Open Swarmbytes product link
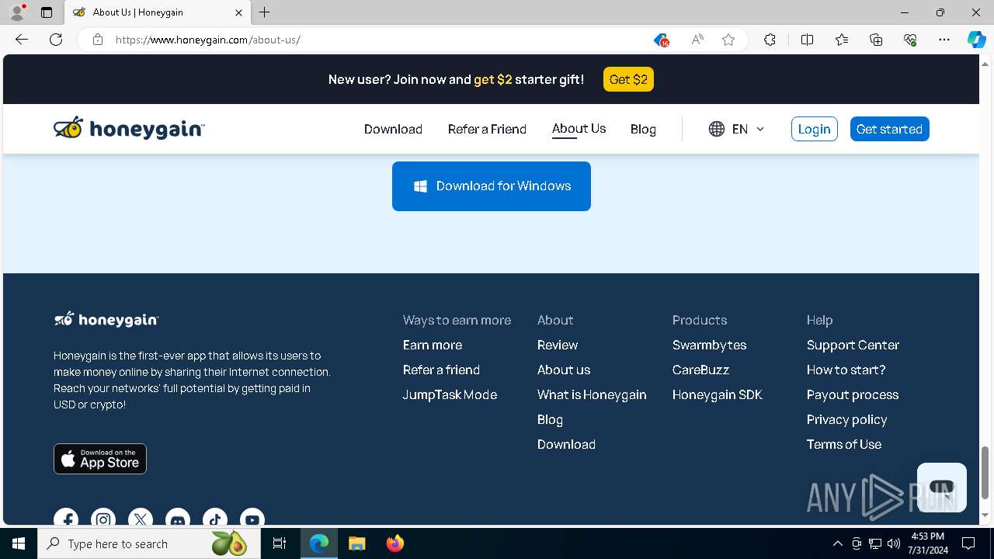Viewport: 994px width, 559px height. click(709, 345)
